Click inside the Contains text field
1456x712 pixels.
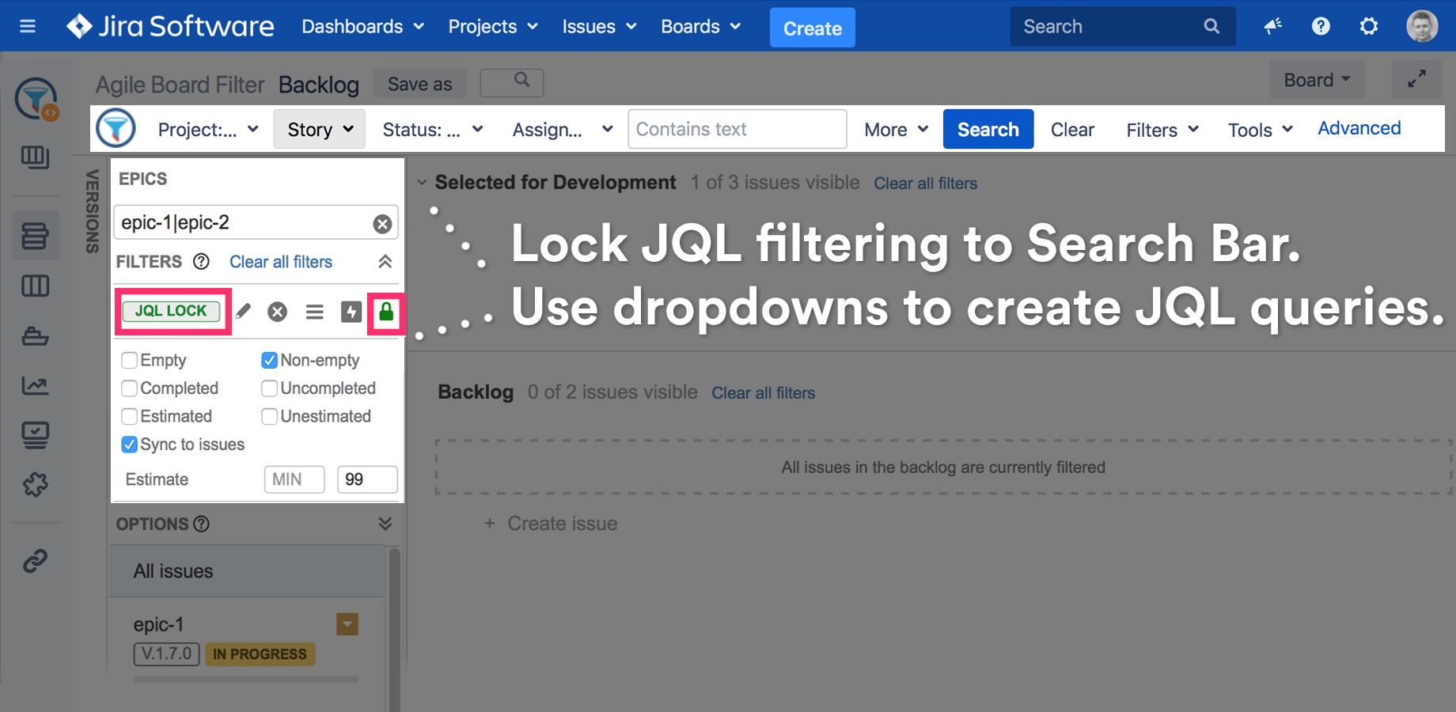[736, 130]
